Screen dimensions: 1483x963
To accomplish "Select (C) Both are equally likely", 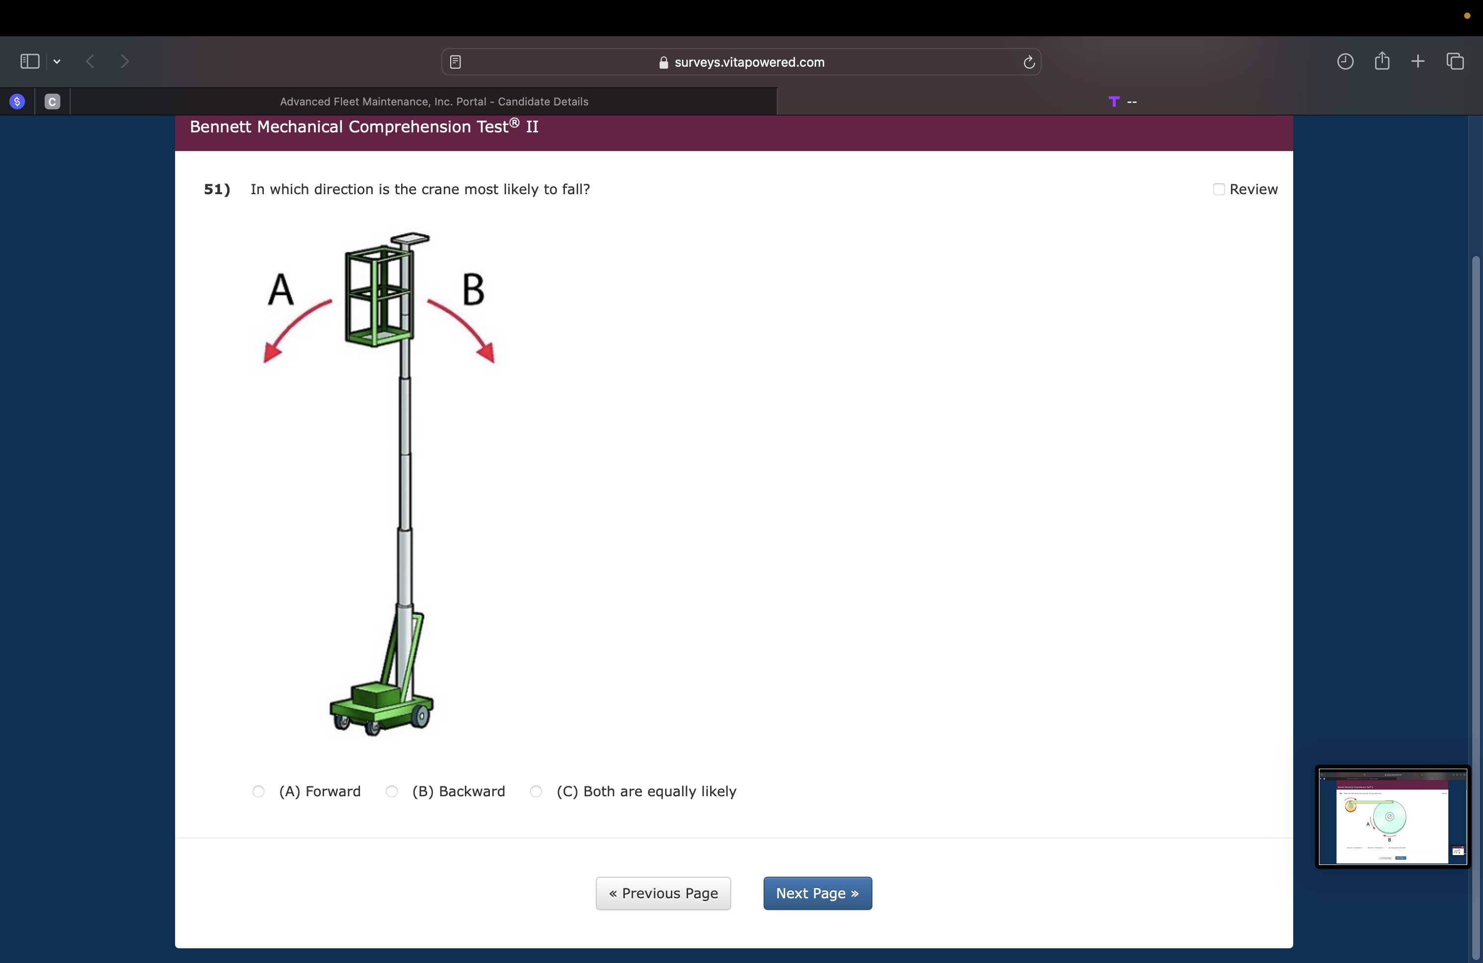I will (536, 791).
